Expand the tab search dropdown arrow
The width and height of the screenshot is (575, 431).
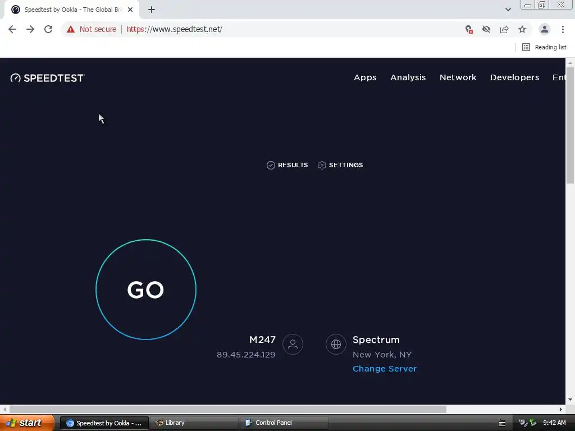tap(508, 10)
